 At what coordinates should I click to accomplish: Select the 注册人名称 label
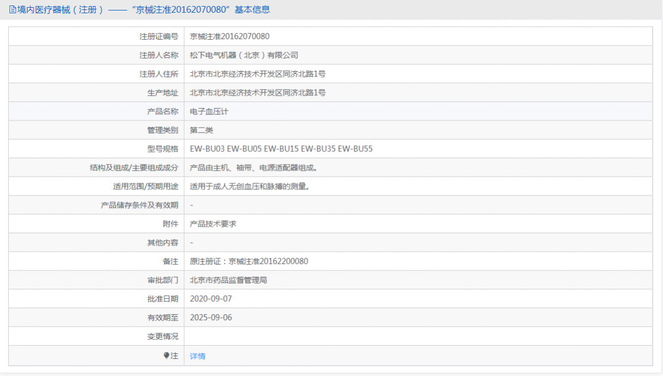159,55
